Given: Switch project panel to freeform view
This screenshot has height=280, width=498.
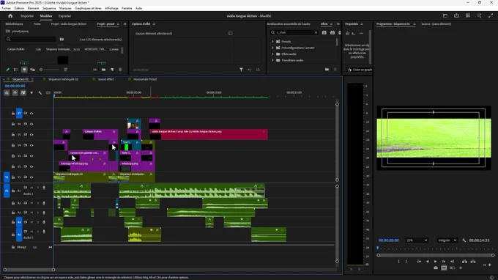Looking at the screenshot, I should coord(32,70).
